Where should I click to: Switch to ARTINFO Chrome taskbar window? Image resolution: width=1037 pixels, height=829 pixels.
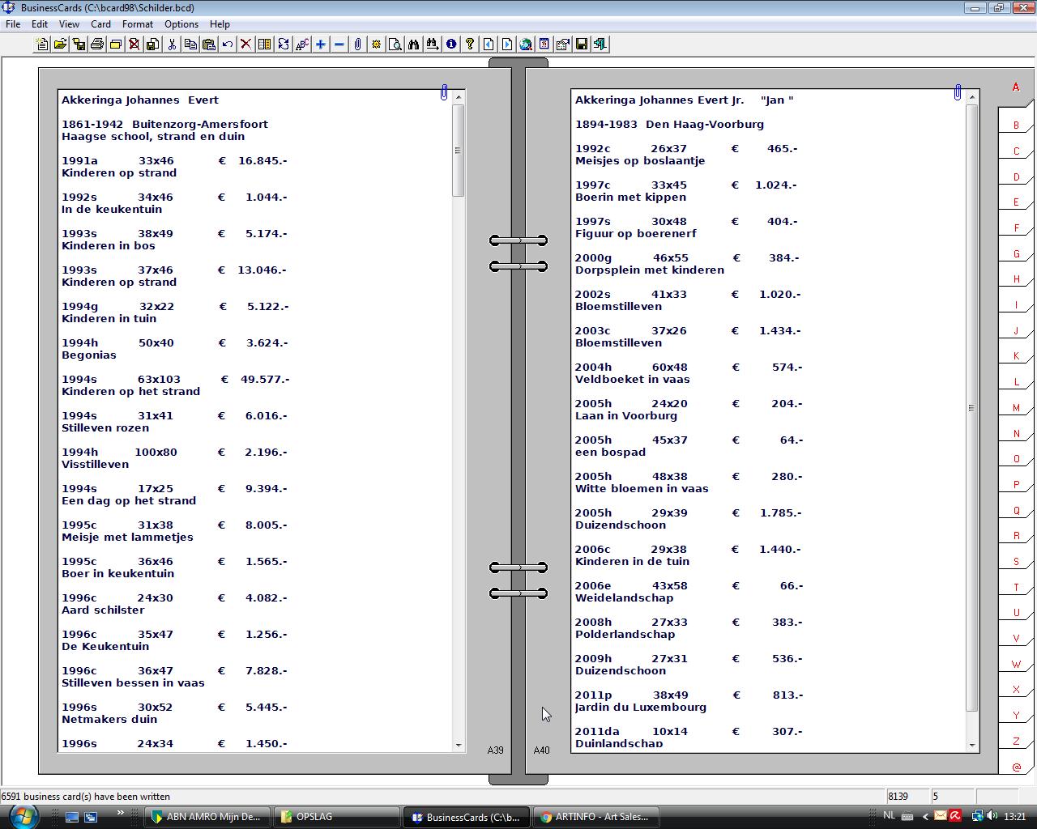[595, 817]
